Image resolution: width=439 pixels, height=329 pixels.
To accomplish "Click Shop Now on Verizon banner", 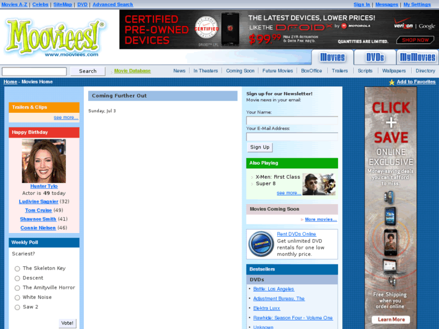I will (x=415, y=40).
